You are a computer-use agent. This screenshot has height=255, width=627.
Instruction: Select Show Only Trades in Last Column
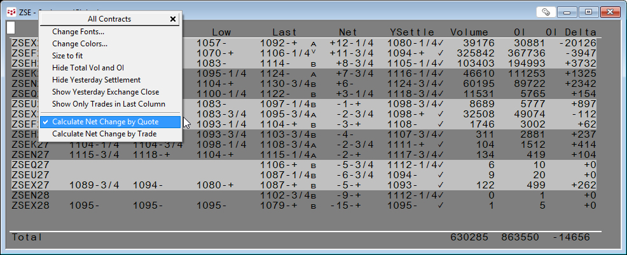pos(108,104)
